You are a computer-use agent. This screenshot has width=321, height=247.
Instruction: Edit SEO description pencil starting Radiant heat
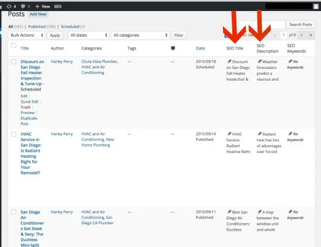click(260, 134)
